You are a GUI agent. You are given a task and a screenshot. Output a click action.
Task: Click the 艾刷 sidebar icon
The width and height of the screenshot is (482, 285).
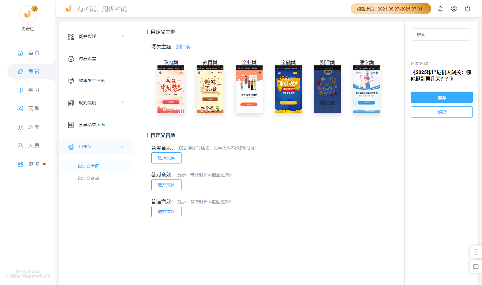point(20,109)
